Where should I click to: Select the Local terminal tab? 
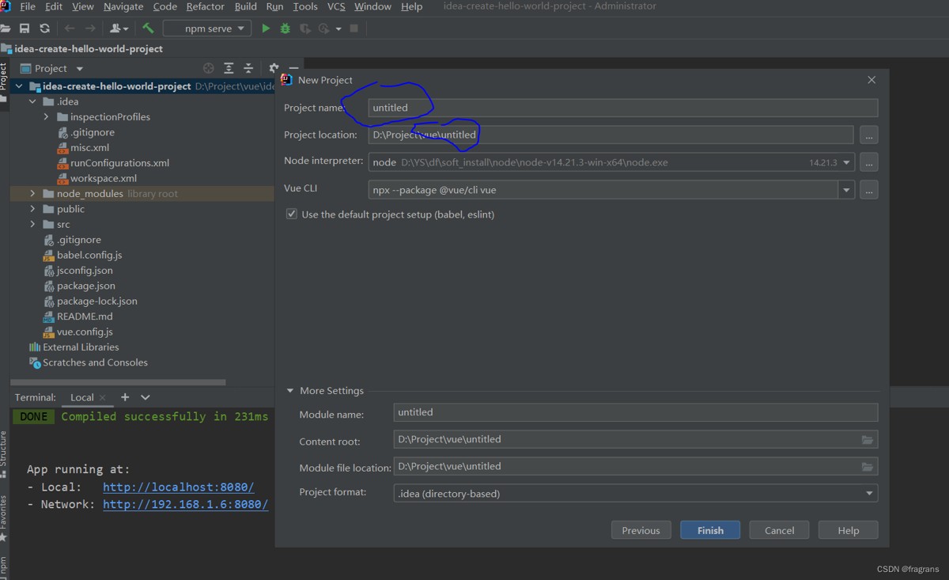point(81,397)
